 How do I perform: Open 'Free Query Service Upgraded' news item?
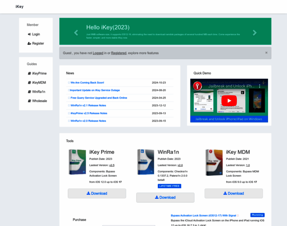coord(99,98)
